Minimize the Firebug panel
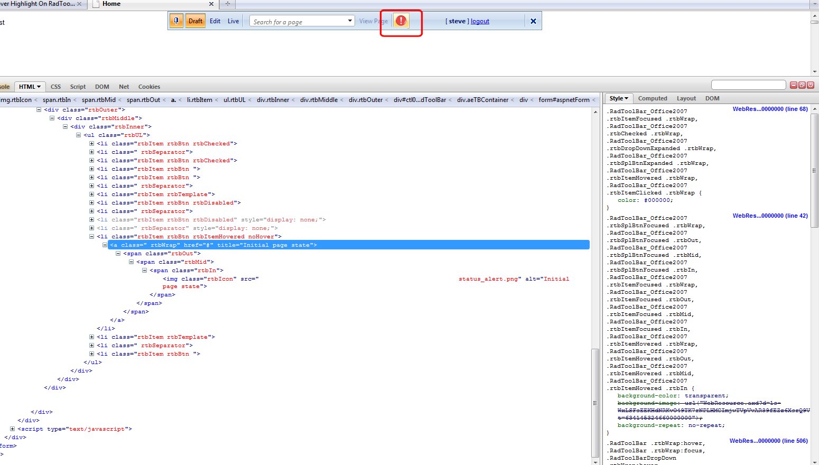This screenshot has width=819, height=465. point(793,85)
